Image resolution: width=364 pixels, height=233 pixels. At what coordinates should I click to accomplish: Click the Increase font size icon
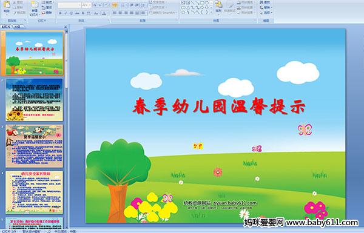coord(95,5)
